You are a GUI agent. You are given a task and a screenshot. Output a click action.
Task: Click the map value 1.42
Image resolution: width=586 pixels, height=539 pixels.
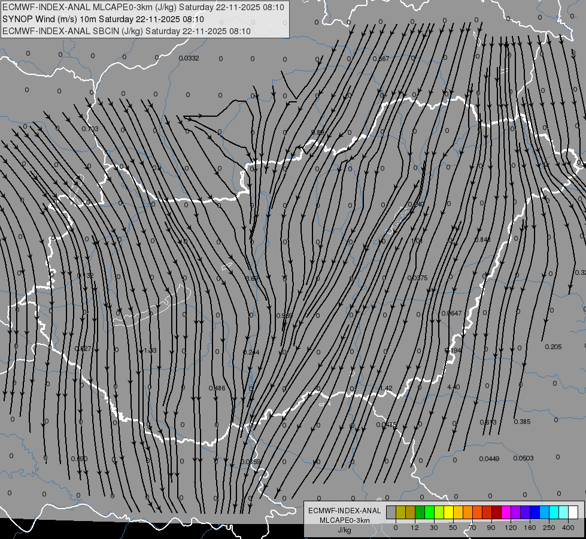point(385,388)
